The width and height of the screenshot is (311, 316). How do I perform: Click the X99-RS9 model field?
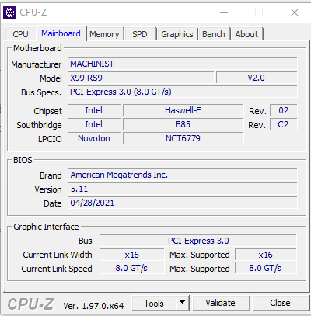pyautogui.click(x=141, y=78)
